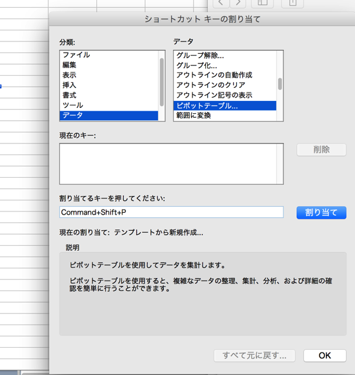Click the データ command list scrollbar thumb
Viewport: 355px width, 375px height.
click(279, 84)
